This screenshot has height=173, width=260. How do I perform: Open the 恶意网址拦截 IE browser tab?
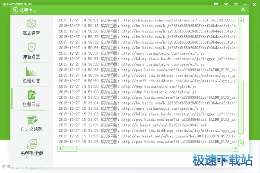(x=32, y=147)
